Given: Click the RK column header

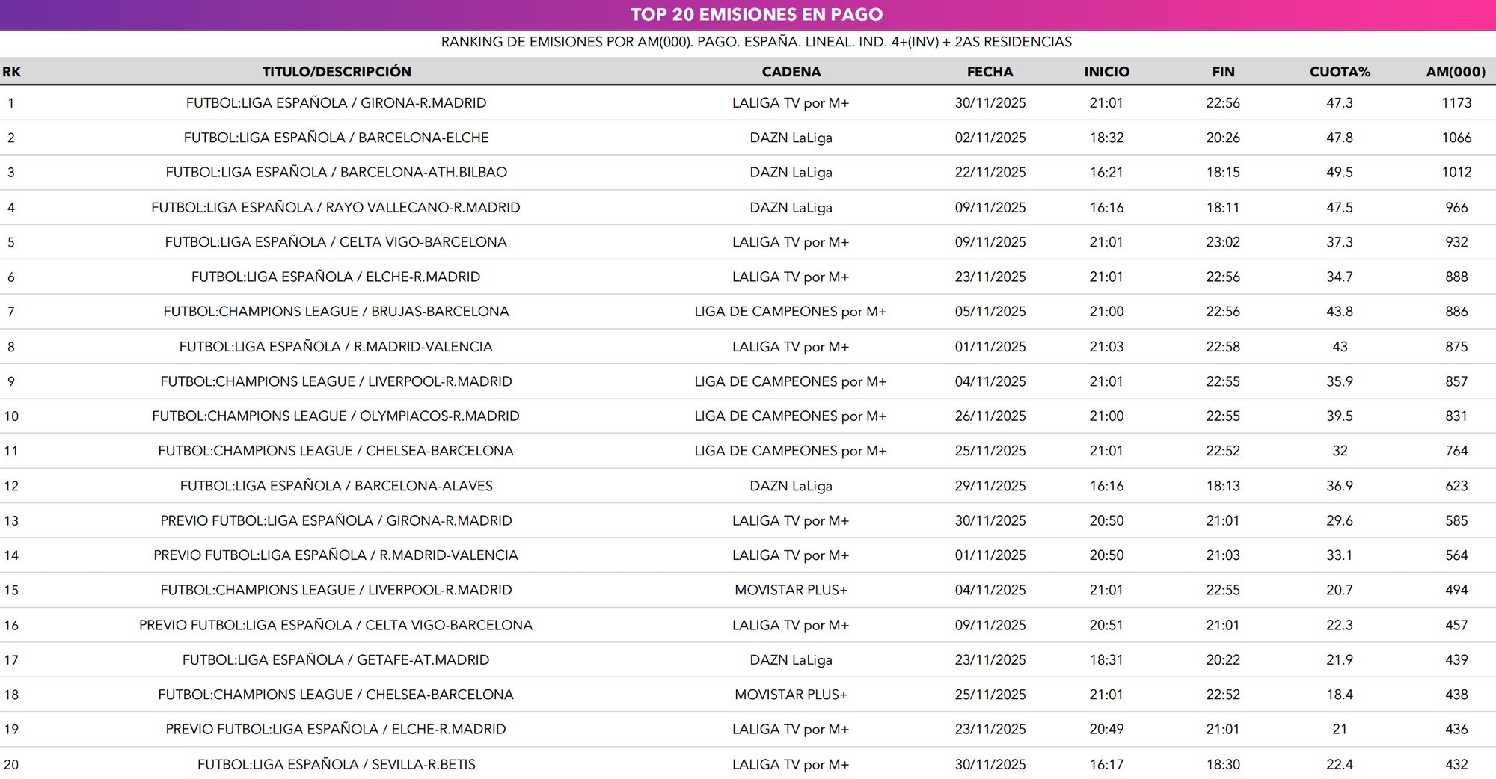Looking at the screenshot, I should (x=10, y=72).
